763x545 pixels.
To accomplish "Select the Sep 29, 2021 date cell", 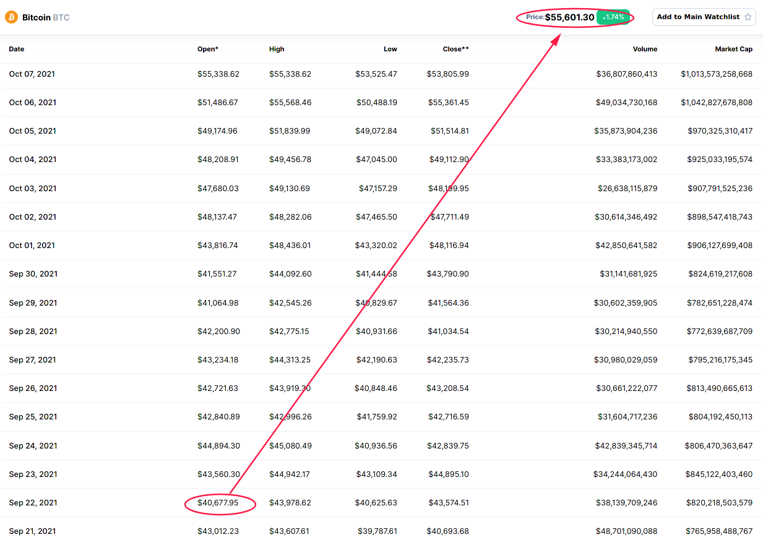I will tap(33, 303).
